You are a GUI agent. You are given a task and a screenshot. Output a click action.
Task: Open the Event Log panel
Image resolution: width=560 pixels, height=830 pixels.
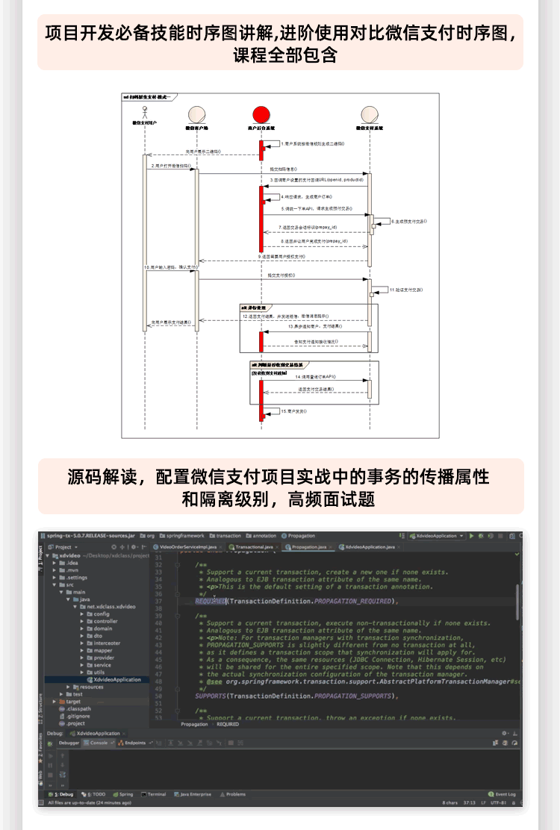[505, 794]
